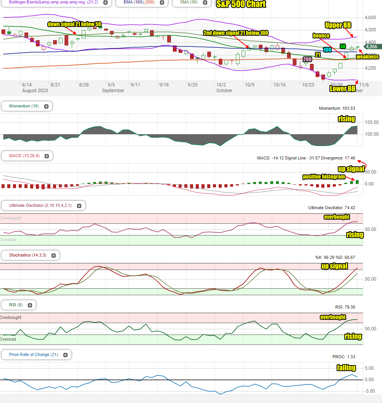Open EMA (100),(200) settings label
The width and height of the screenshot is (382, 403).
(x=139, y=2)
